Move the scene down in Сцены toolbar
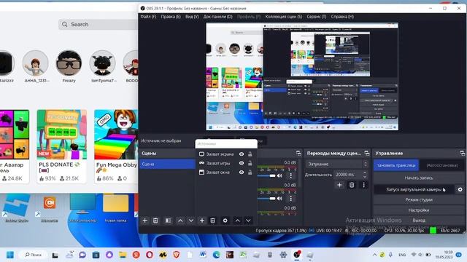 coord(191,221)
